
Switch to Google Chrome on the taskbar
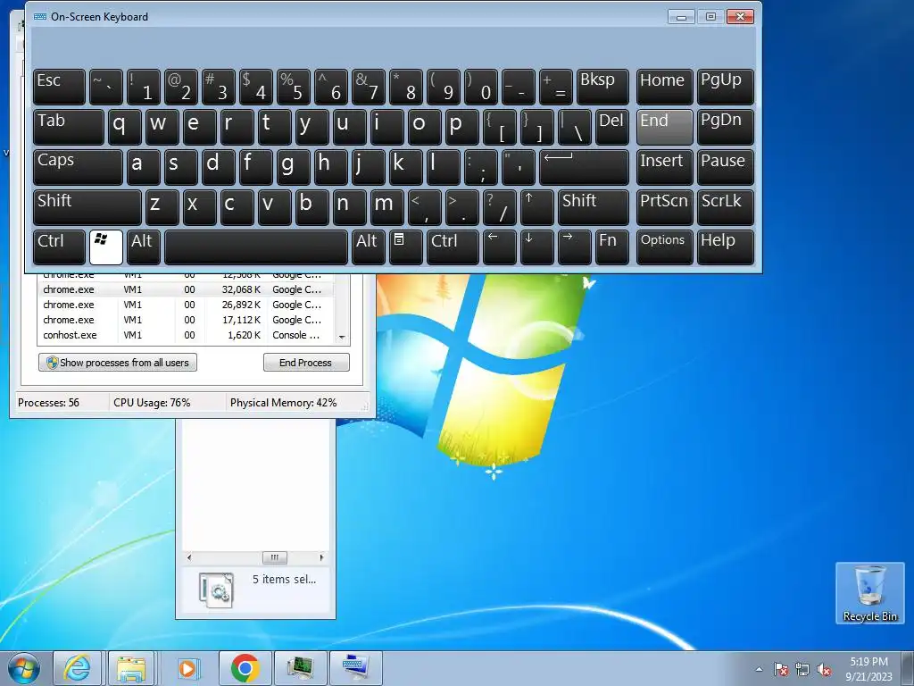[x=245, y=668]
